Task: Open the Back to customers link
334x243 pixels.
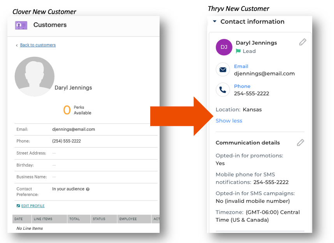Action: coord(38,45)
